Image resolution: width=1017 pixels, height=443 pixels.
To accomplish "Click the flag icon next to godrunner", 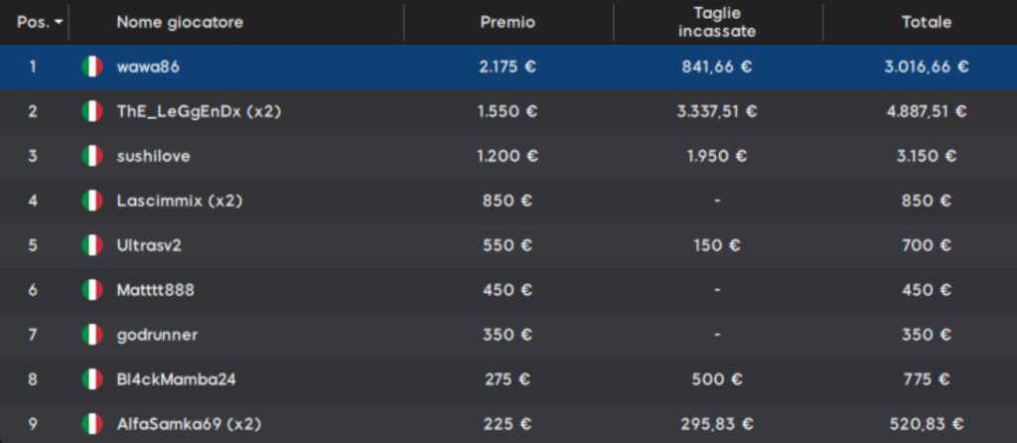I will coord(92,335).
